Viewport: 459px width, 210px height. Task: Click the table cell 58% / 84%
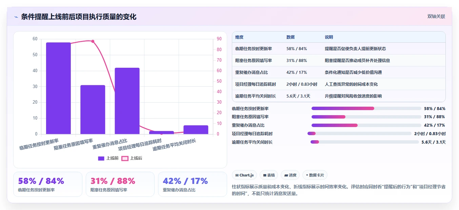pyautogui.click(x=297, y=48)
